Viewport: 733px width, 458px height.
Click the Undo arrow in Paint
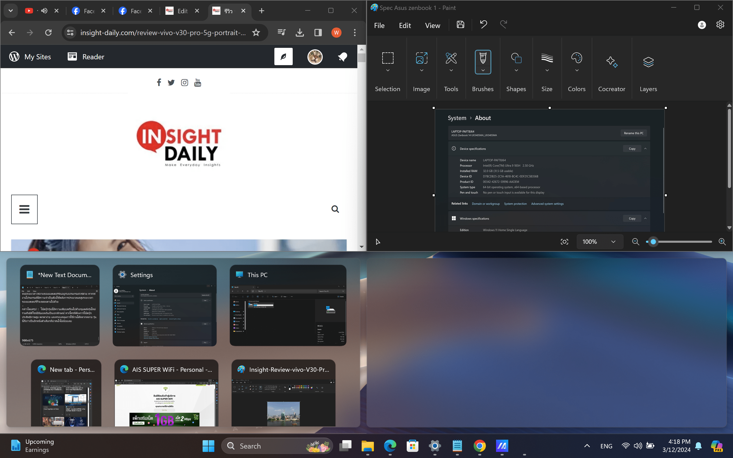point(483,24)
